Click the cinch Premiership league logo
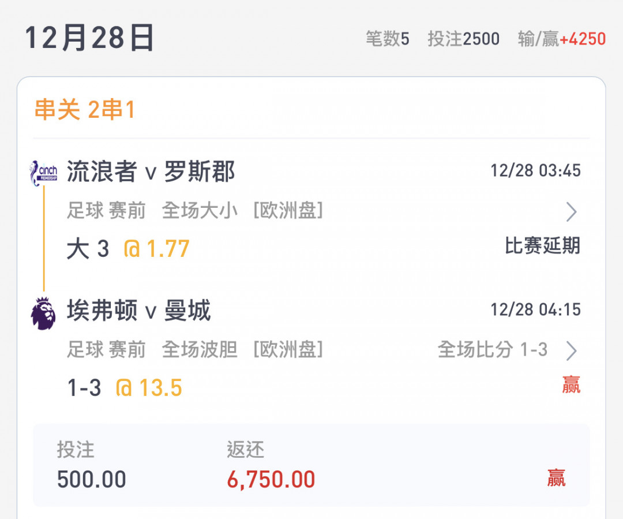This screenshot has height=519, width=623. coord(43,173)
